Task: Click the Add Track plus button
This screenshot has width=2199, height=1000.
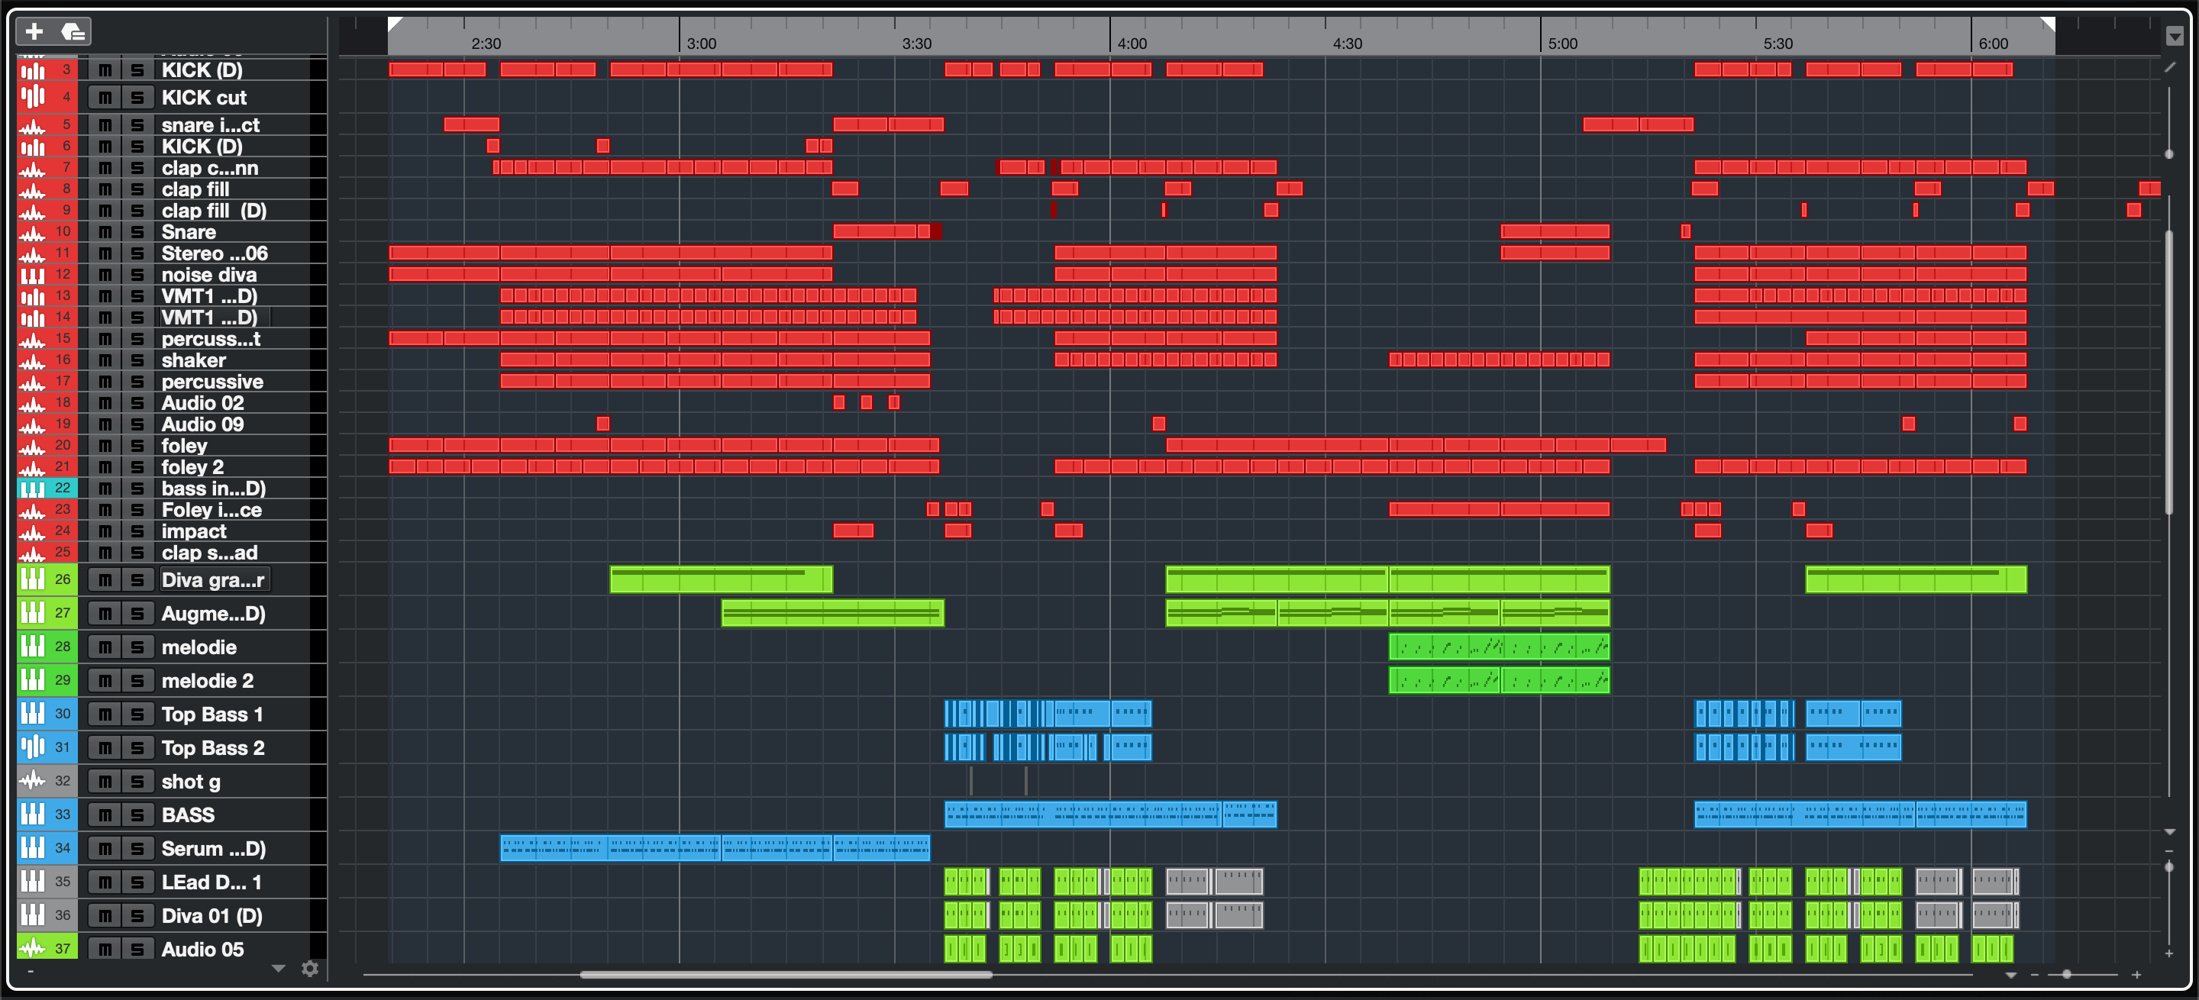Action: (34, 31)
